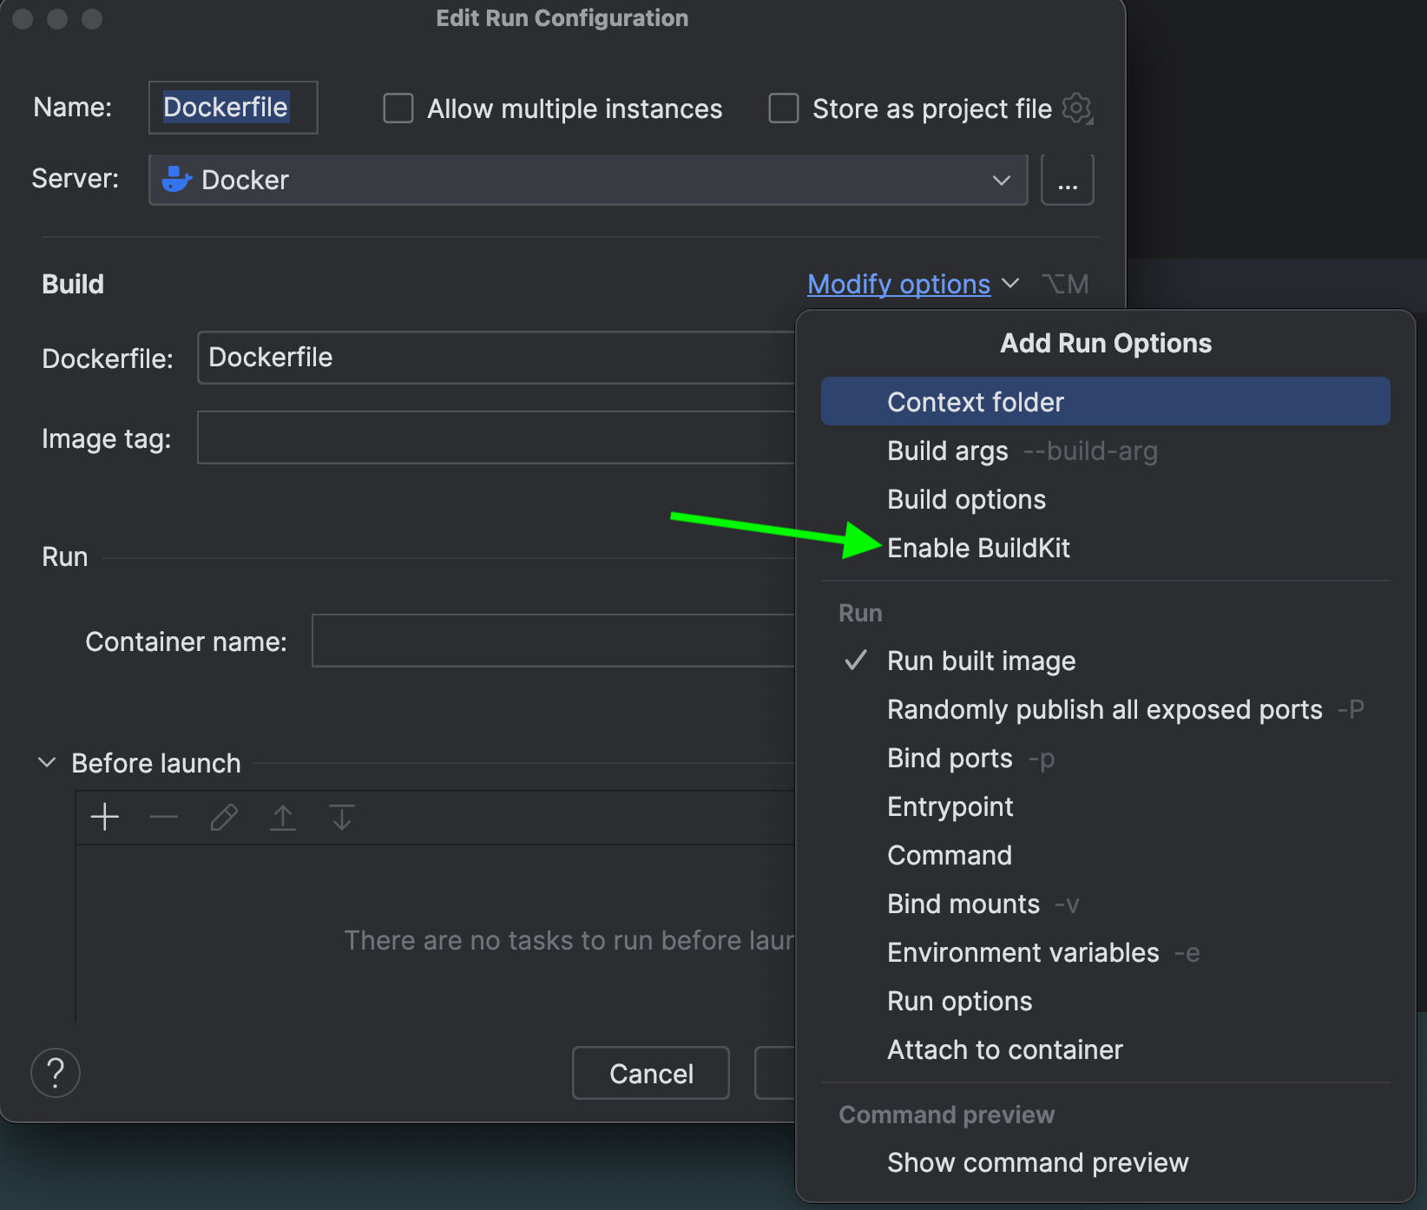Screen dimensions: 1427x1210
Task: Open help with the question mark icon
Action: [56, 1073]
